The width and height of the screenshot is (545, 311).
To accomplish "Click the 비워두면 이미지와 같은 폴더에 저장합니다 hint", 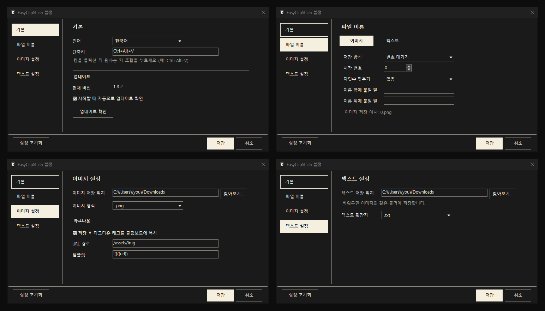I will [x=384, y=203].
